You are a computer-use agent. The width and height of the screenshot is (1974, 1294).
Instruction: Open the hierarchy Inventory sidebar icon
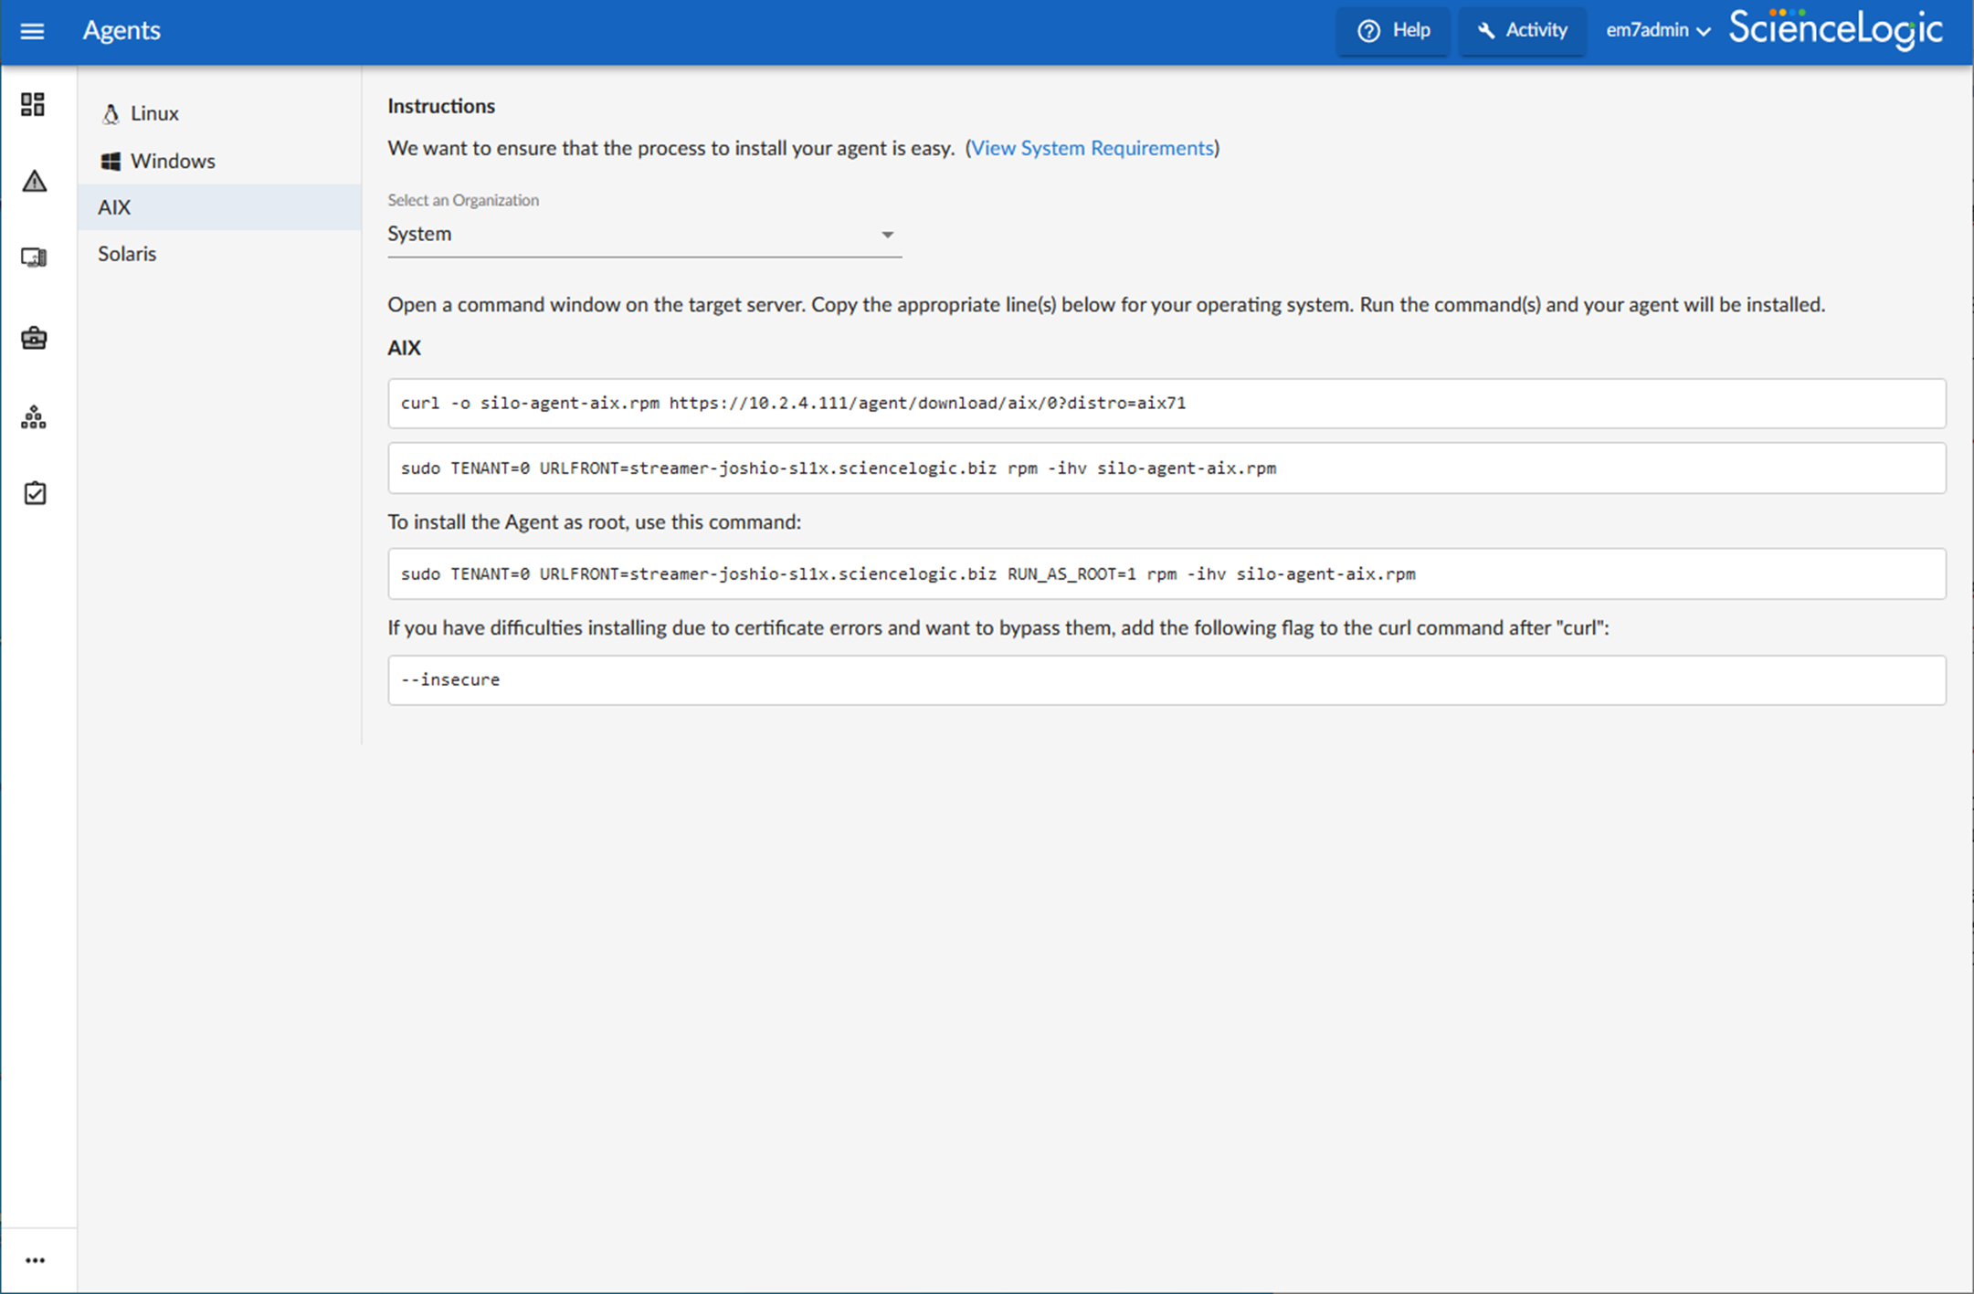[x=34, y=417]
